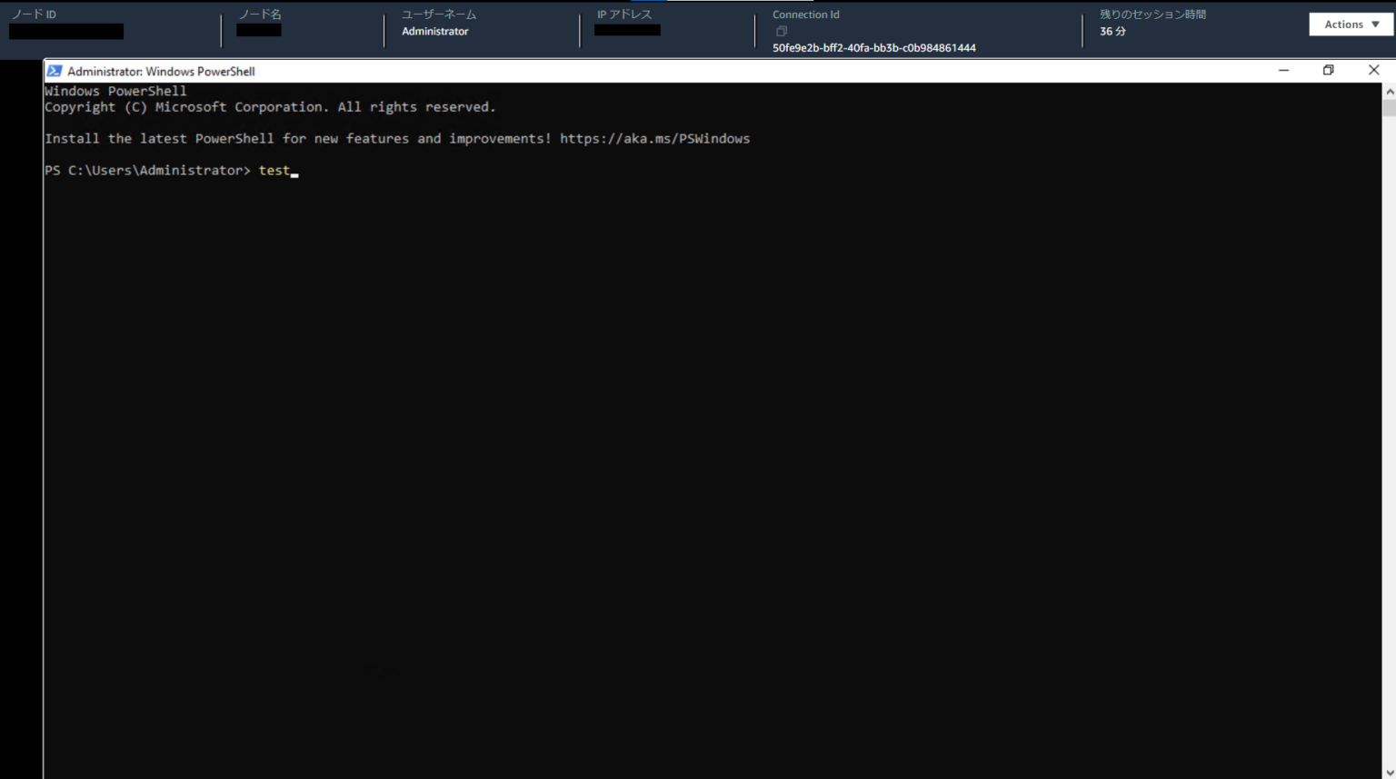Restore down the PowerShell window
The image size is (1396, 779).
pyautogui.click(x=1328, y=70)
